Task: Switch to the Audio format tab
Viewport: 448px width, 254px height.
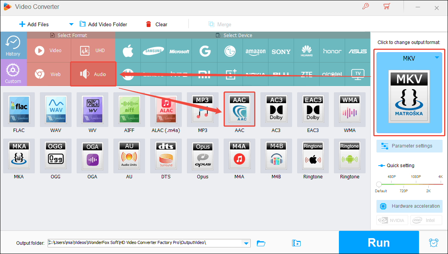Action: click(x=93, y=73)
